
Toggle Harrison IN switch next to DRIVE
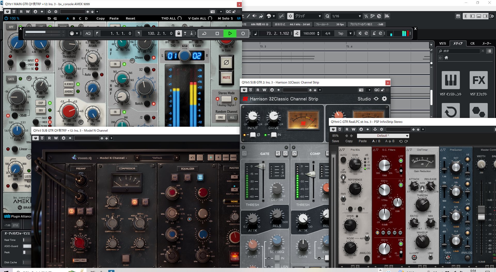pos(274,135)
